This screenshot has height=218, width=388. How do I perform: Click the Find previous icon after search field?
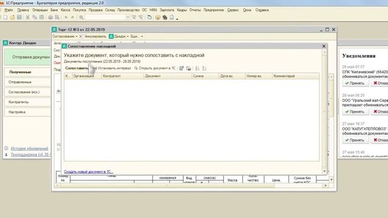[x=134, y=18]
